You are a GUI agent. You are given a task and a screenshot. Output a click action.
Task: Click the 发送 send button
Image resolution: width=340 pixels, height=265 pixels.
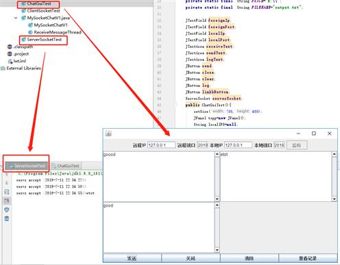[x=132, y=258]
